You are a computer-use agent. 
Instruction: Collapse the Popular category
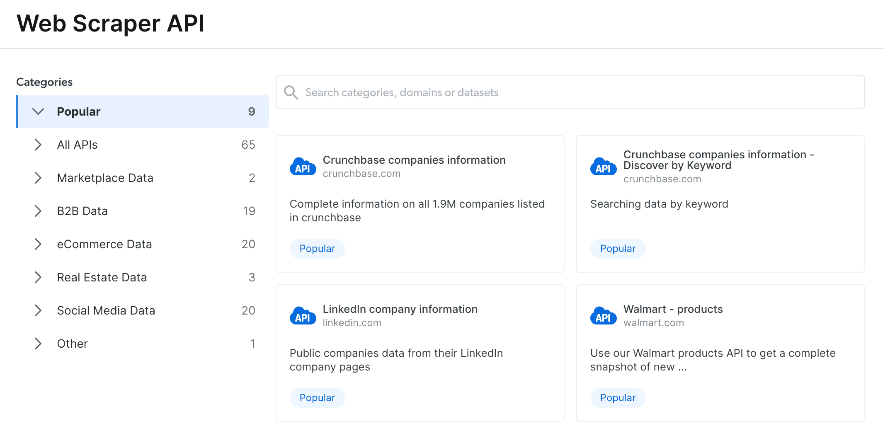[x=38, y=111]
